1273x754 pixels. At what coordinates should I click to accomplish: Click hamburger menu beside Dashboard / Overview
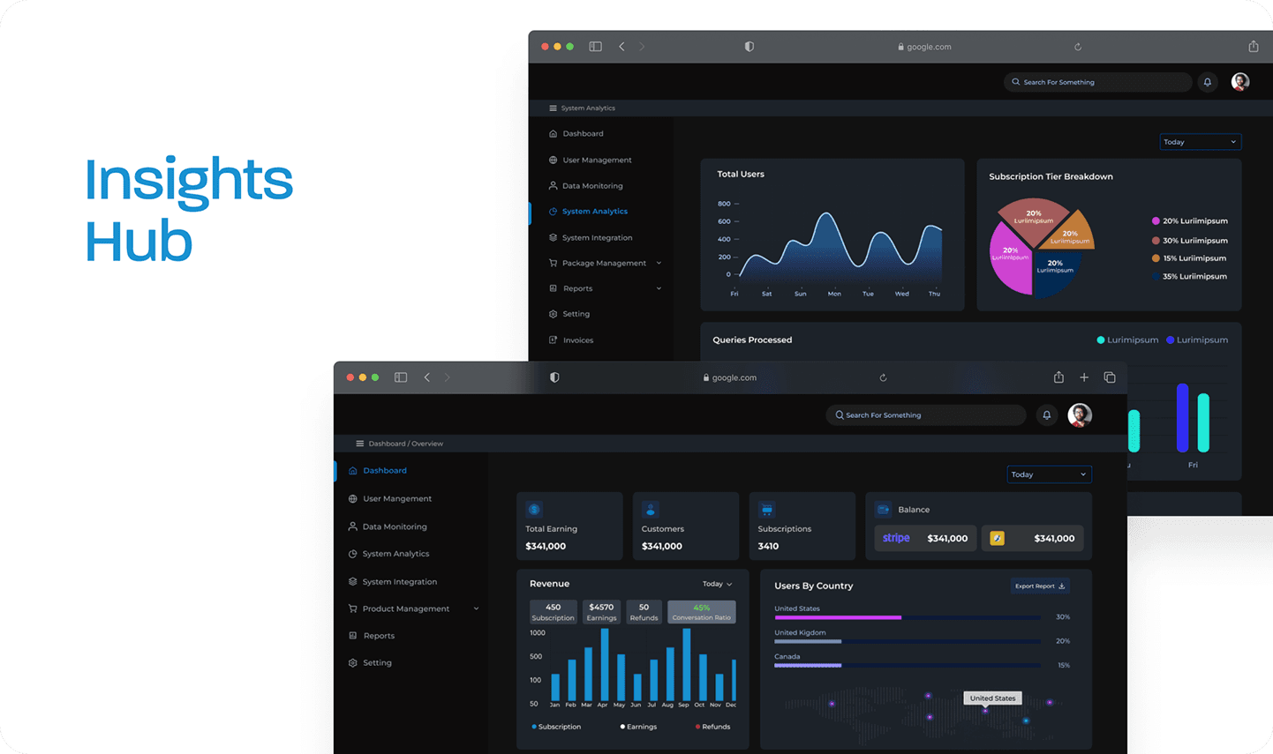click(359, 444)
